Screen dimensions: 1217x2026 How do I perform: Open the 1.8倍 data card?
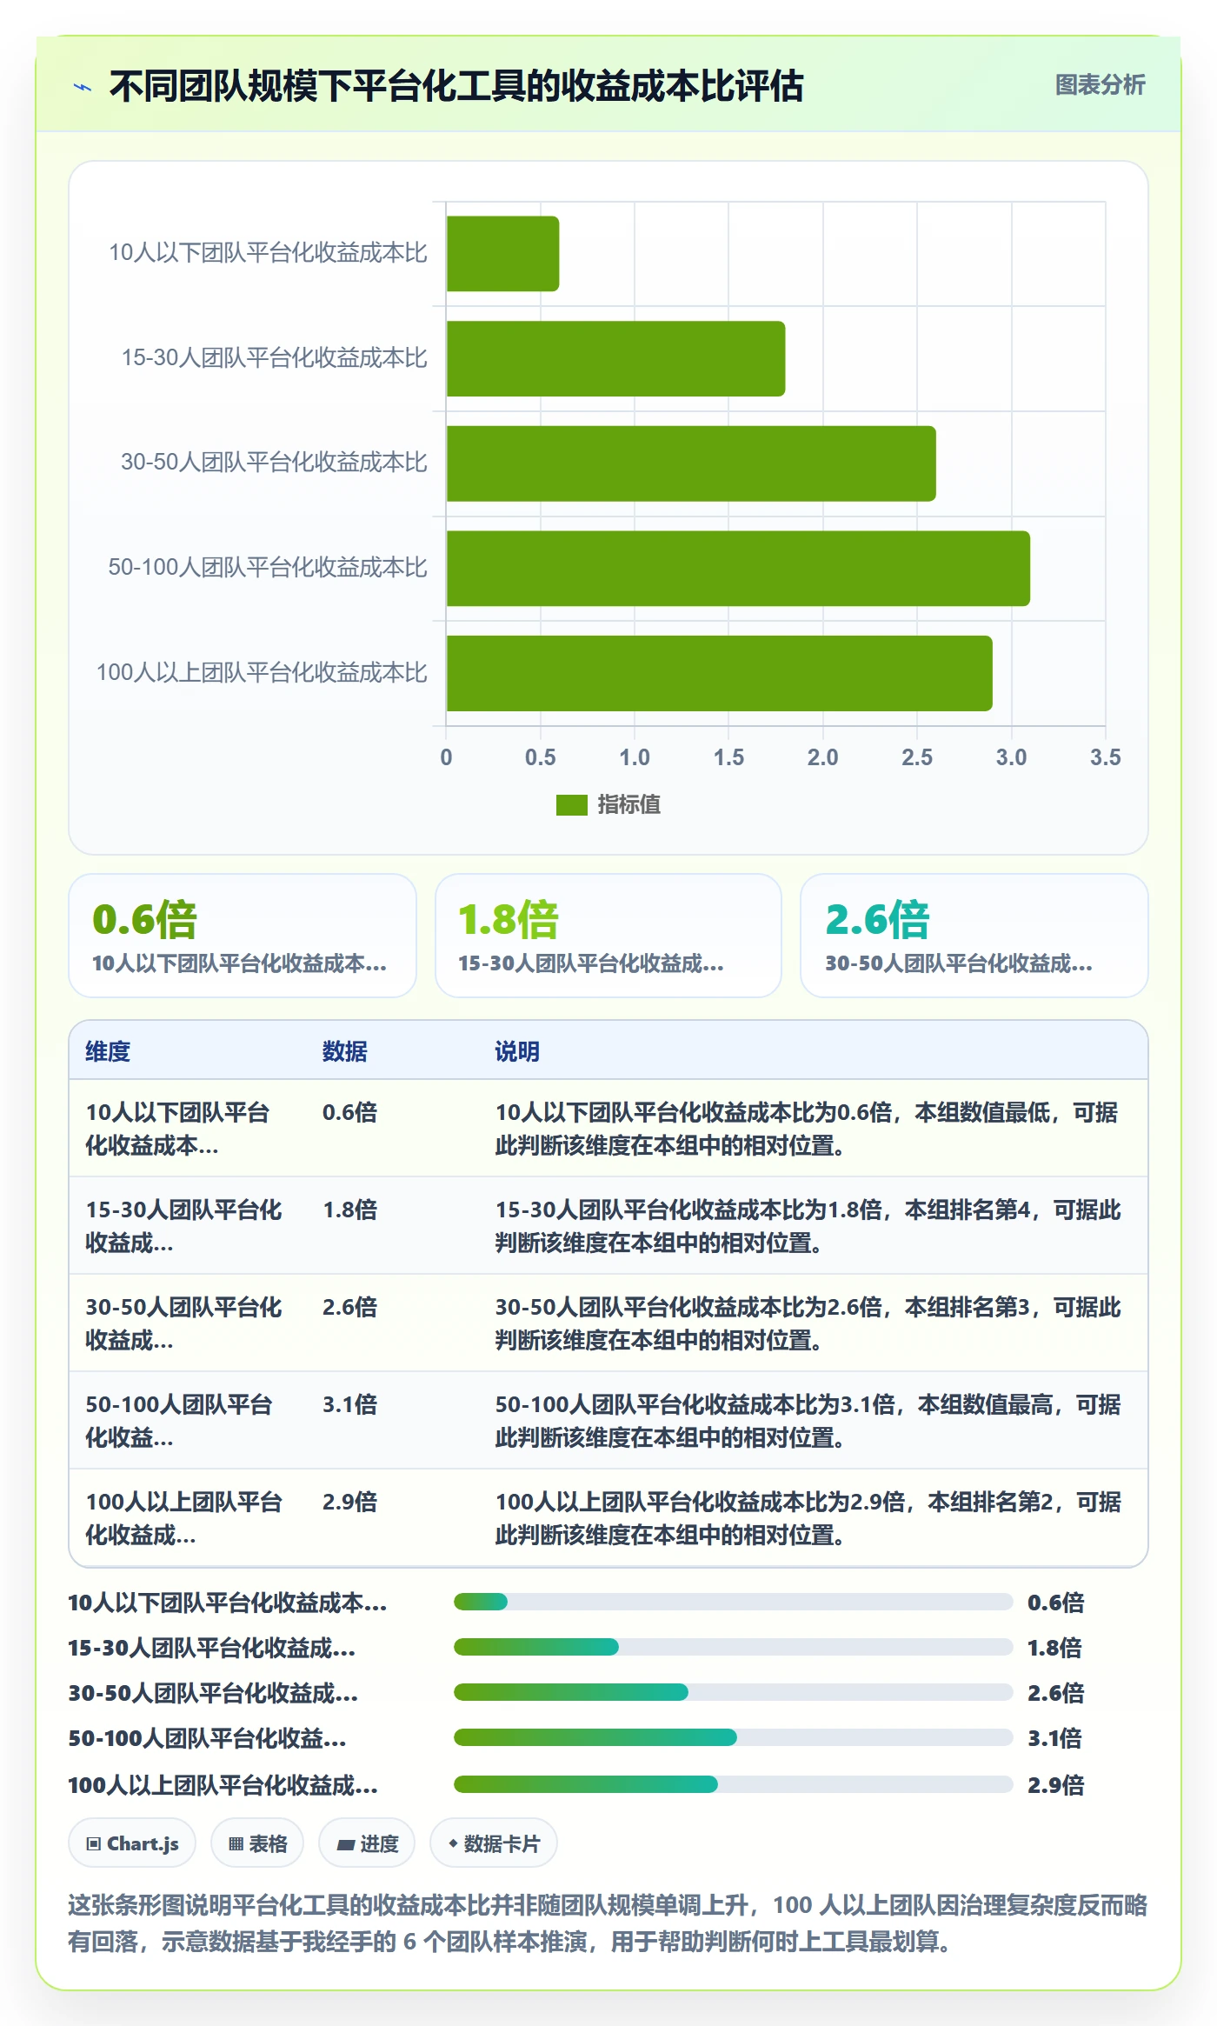pyautogui.click(x=608, y=936)
